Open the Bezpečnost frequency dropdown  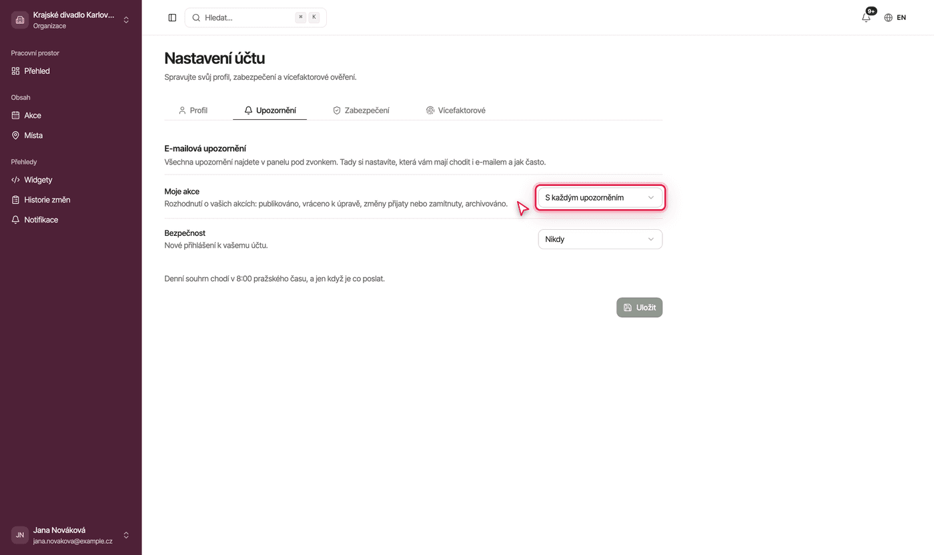[600, 239]
